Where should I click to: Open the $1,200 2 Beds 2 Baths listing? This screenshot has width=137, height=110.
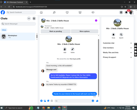click(54, 28)
